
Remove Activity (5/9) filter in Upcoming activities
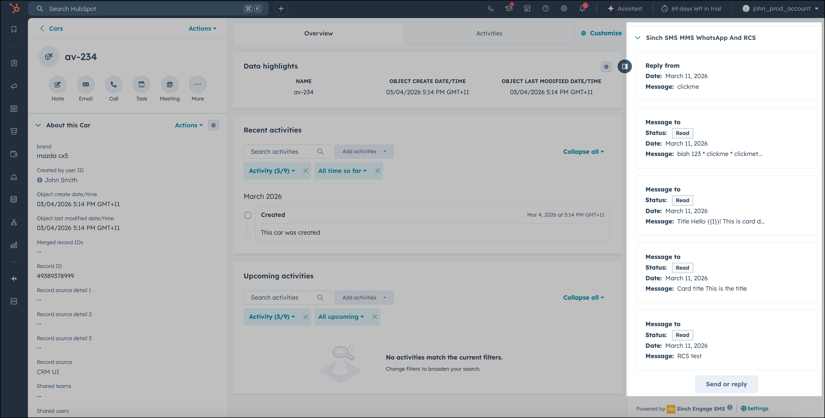[x=306, y=317]
